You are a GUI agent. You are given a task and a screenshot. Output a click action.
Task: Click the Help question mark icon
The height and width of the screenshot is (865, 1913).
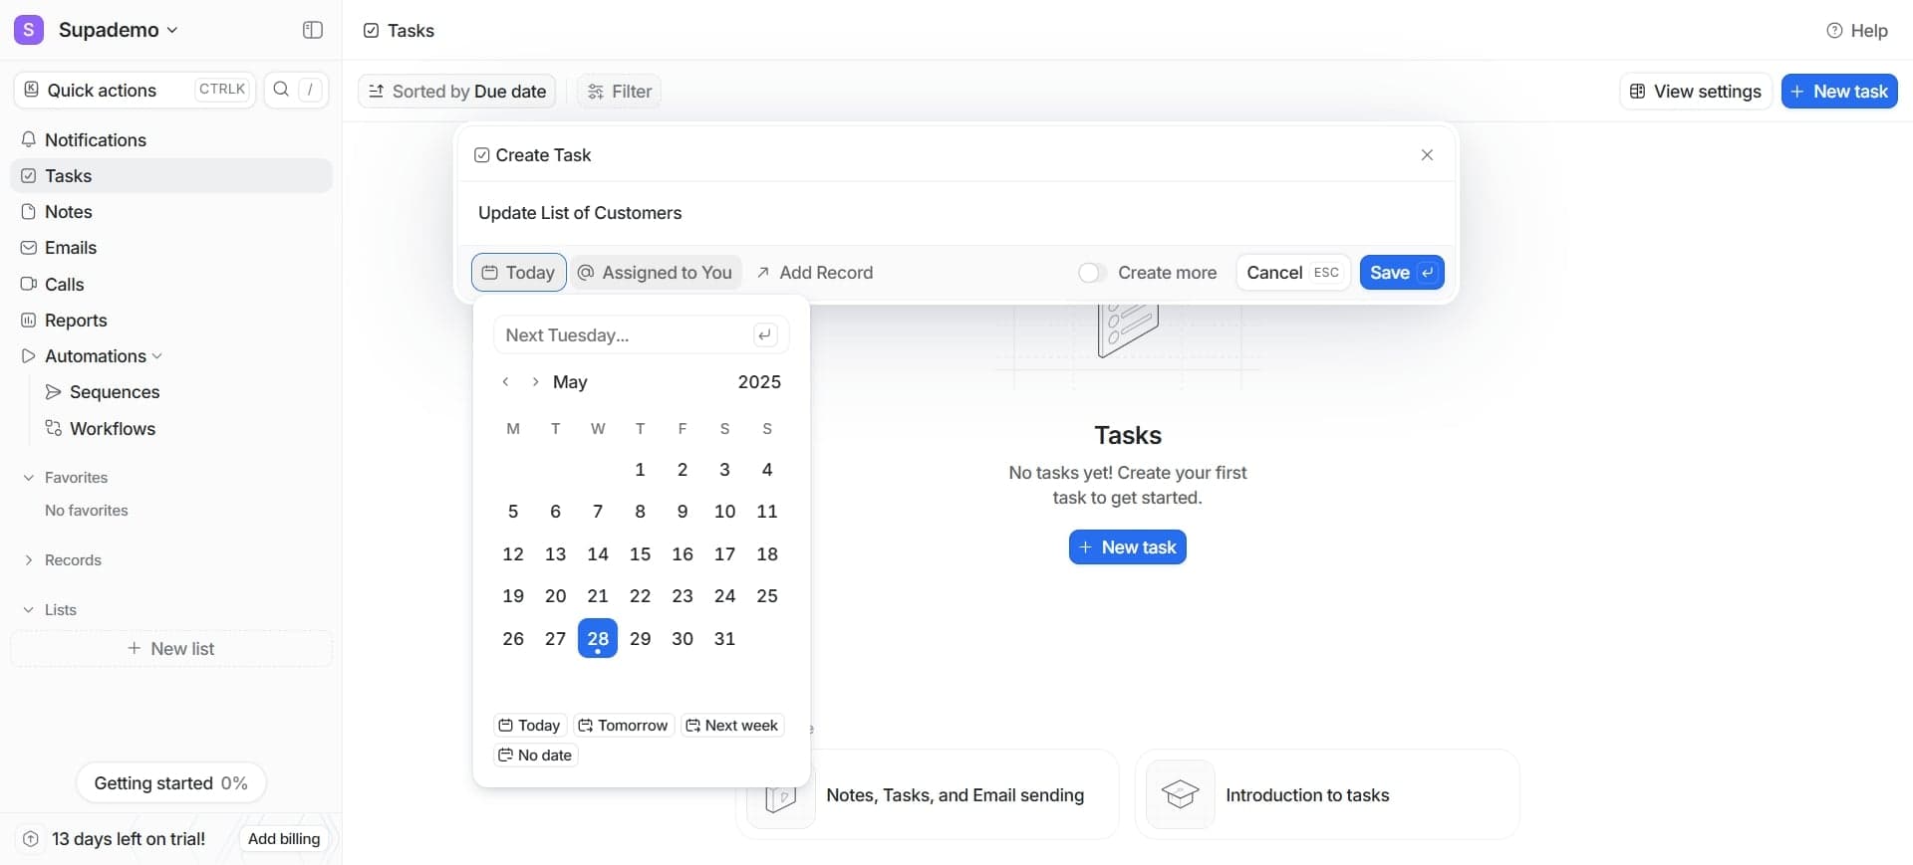pyautogui.click(x=1834, y=31)
